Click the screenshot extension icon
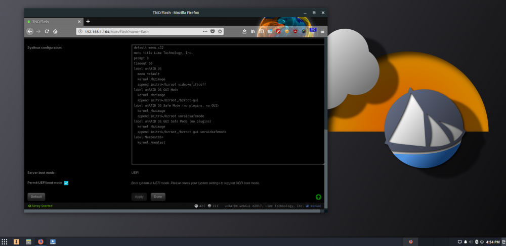Image resolution: width=506 pixels, height=246 pixels. click(270, 32)
